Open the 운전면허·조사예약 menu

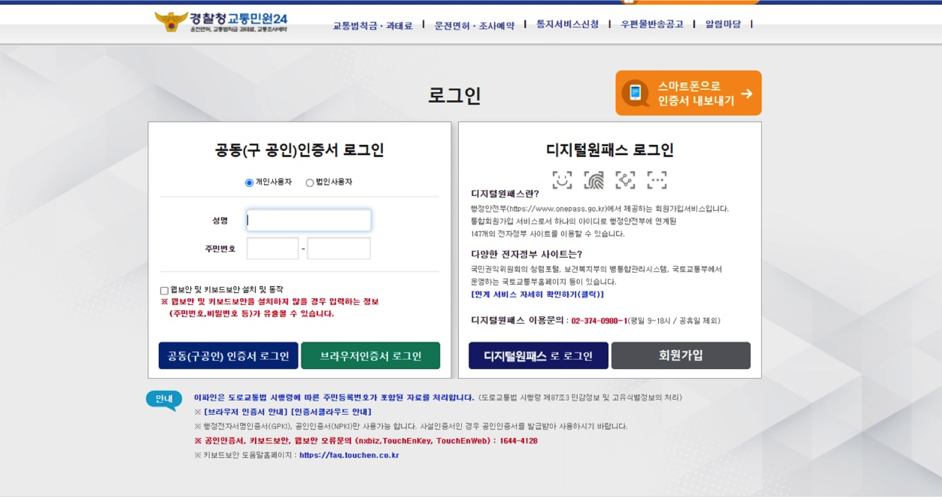pyautogui.click(x=475, y=25)
